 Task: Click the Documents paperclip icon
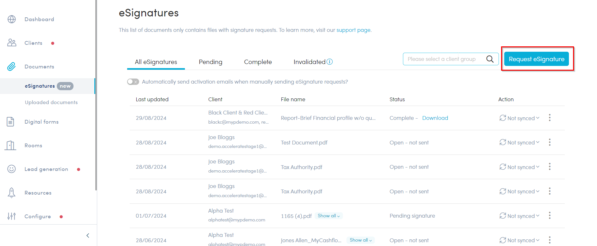click(x=12, y=67)
